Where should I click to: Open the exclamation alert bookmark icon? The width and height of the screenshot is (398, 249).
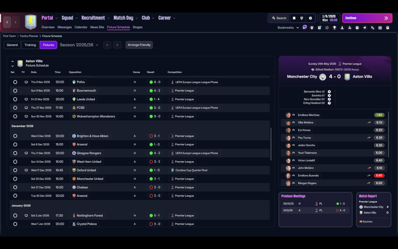point(319,28)
